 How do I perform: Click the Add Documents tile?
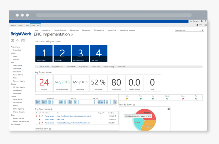pyautogui.click(x=80, y=53)
